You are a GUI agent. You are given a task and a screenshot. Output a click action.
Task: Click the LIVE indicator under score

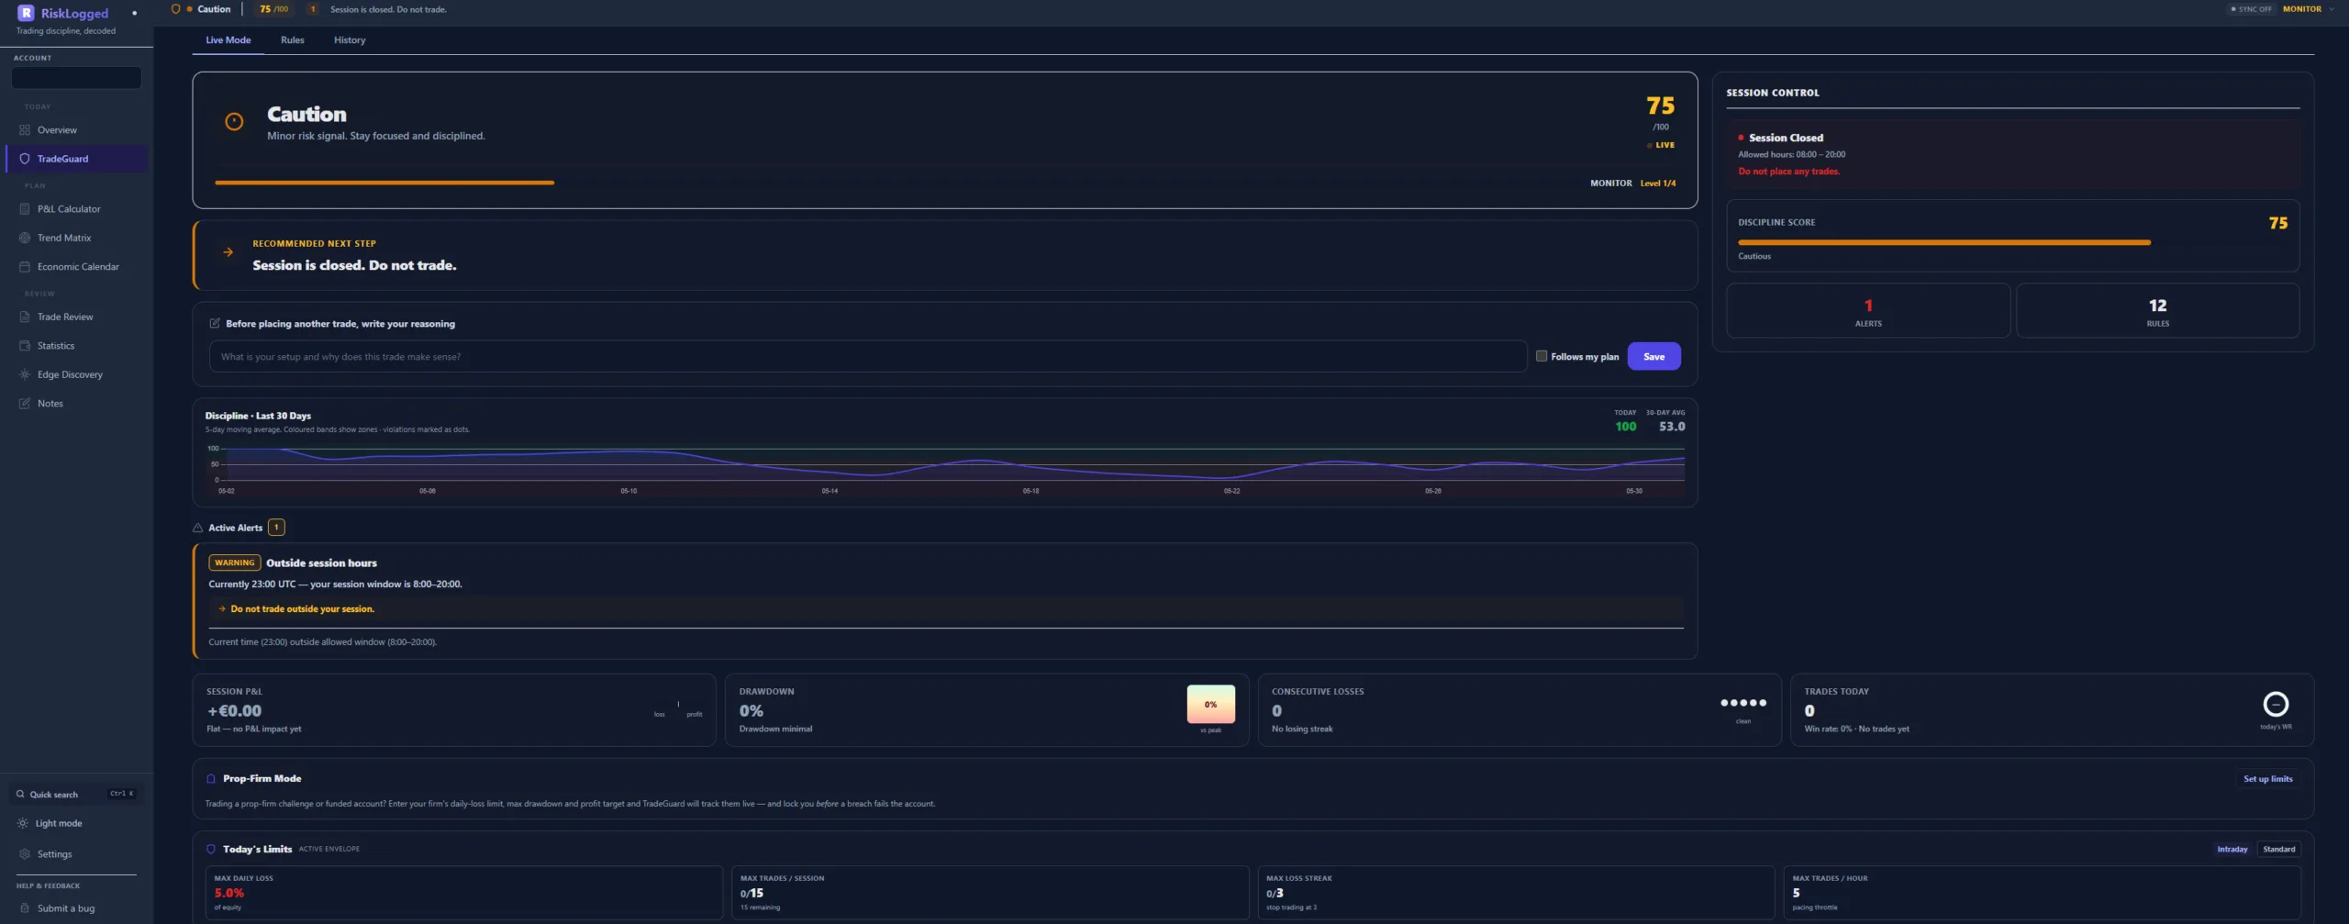1661,145
